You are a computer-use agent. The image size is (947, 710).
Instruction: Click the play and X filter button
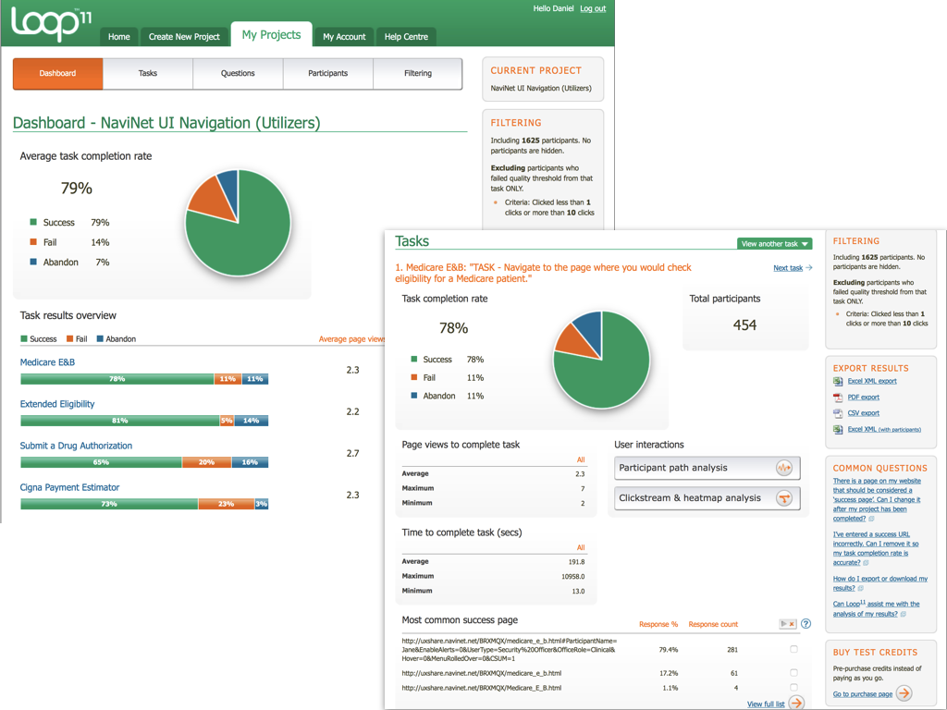pyautogui.click(x=788, y=624)
